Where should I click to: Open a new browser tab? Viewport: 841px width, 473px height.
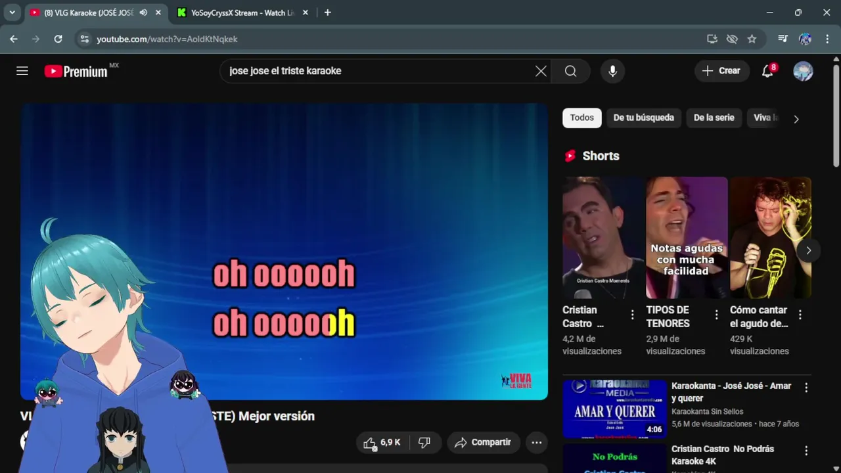[x=327, y=12]
